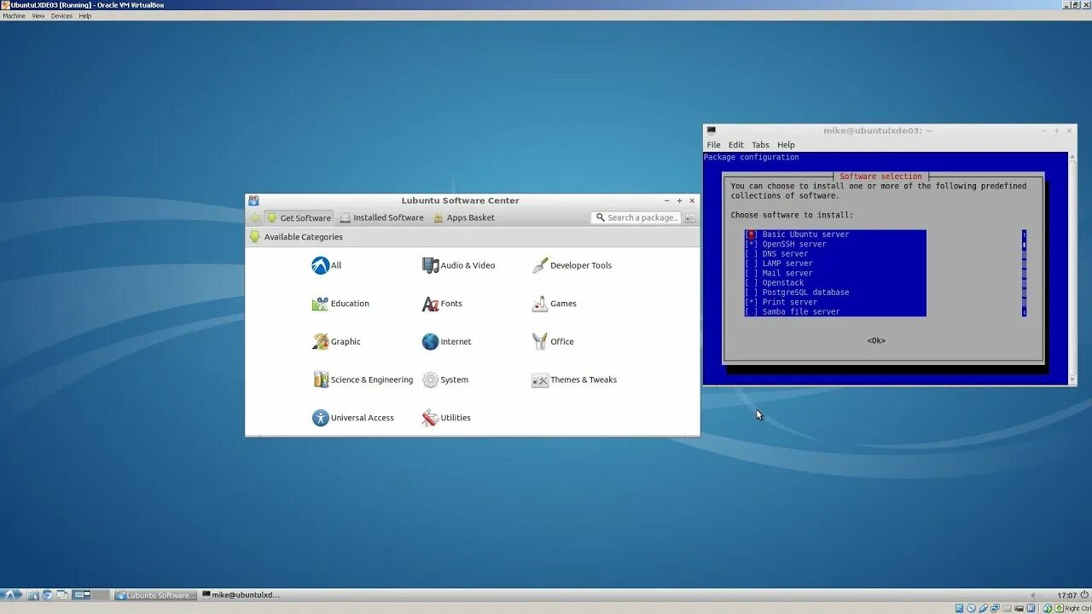Open the Office category
Viewport: 1092px width, 614px height.
point(553,342)
